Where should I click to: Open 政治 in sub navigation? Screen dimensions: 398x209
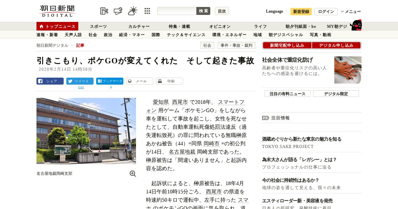(108, 35)
